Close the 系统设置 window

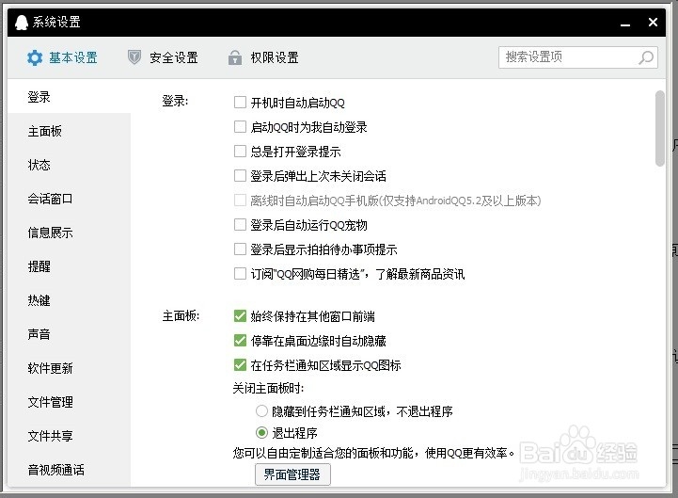[653, 22]
